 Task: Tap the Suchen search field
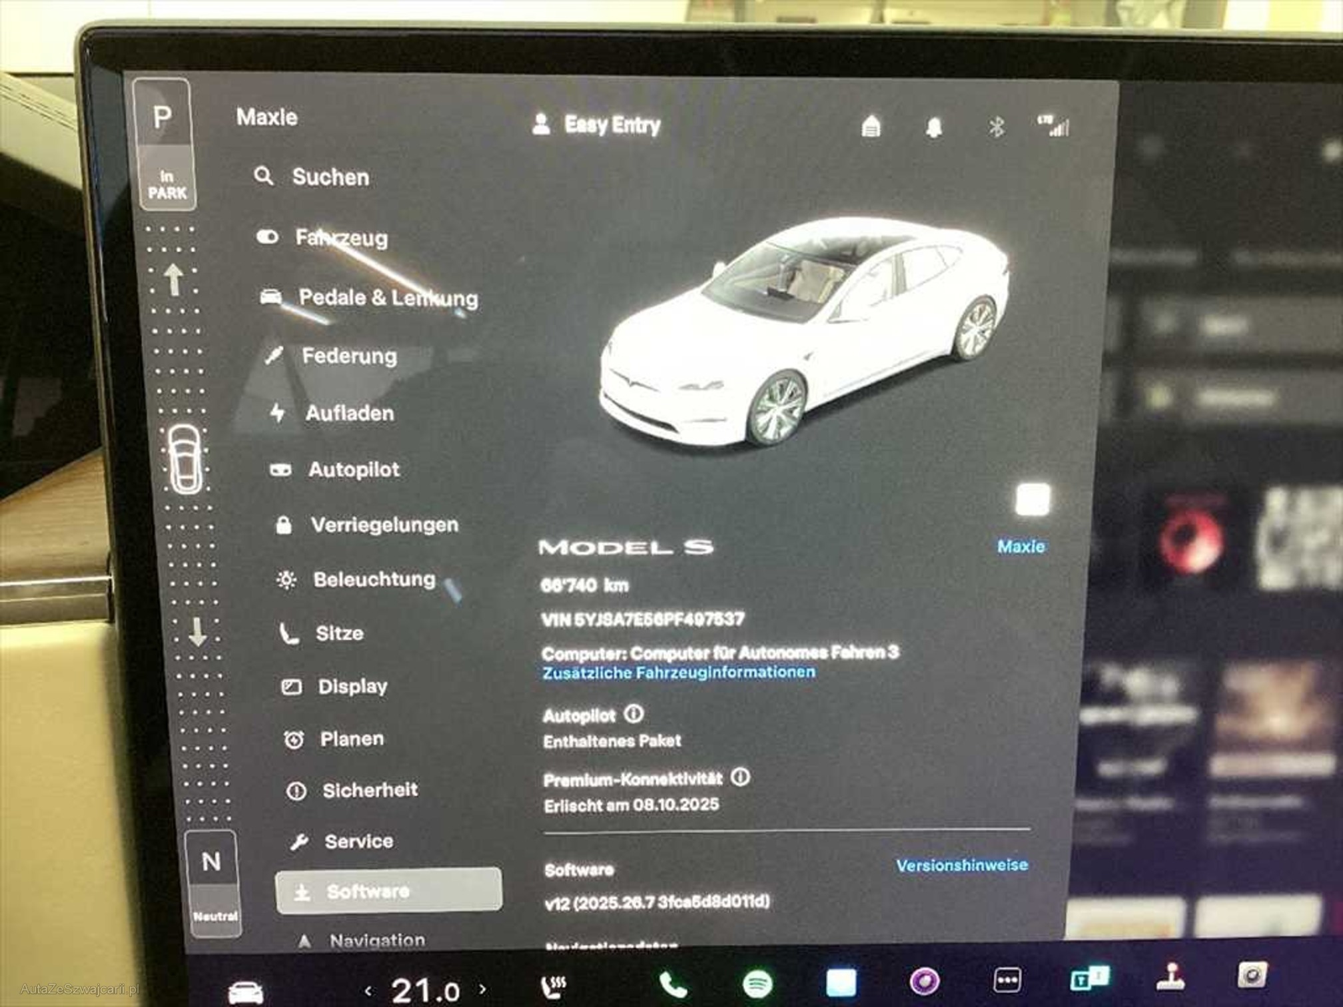click(x=330, y=177)
